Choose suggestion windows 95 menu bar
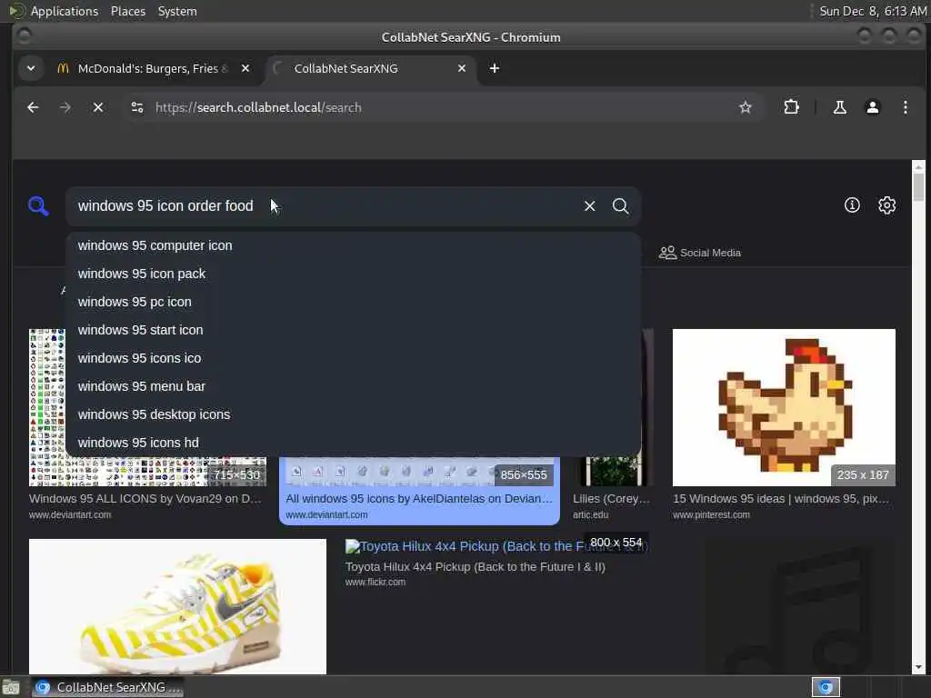The width and height of the screenshot is (931, 698). pyautogui.click(x=354, y=386)
